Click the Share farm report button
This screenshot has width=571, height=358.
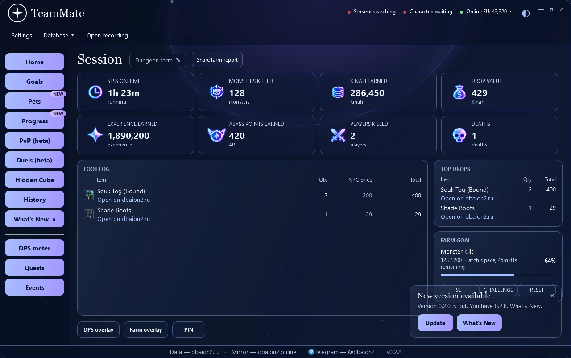click(217, 60)
